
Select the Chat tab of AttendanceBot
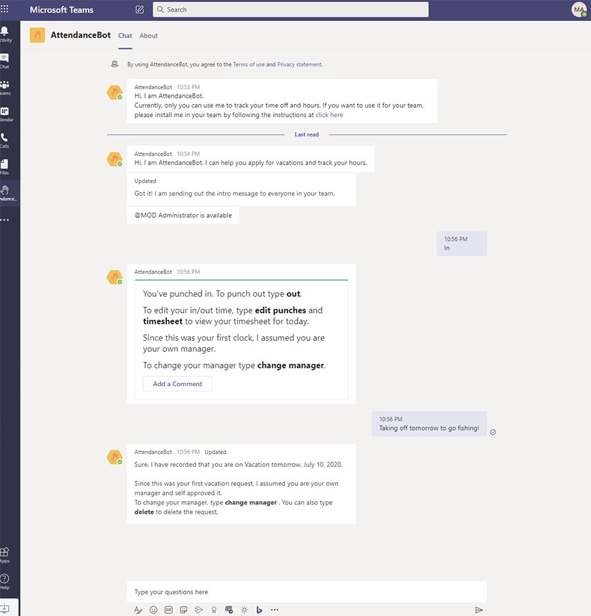click(125, 35)
